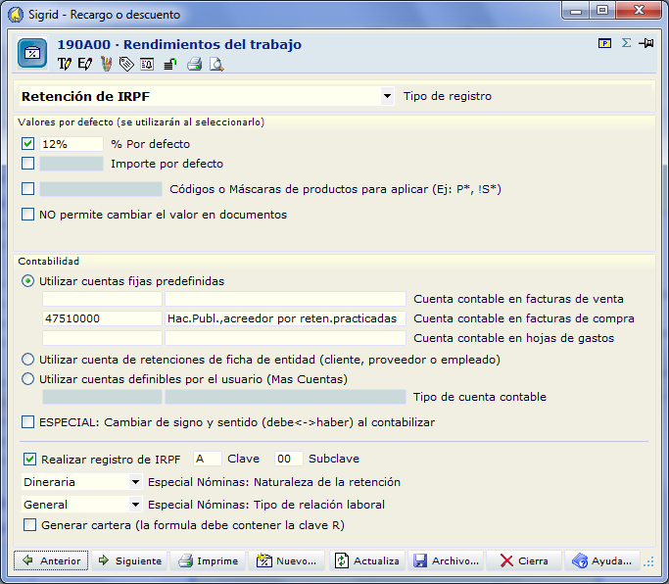The height and width of the screenshot is (584, 669).
Task: Click 'Especial Nóminas: Tipo de relación laboral' label
Action: (266, 505)
